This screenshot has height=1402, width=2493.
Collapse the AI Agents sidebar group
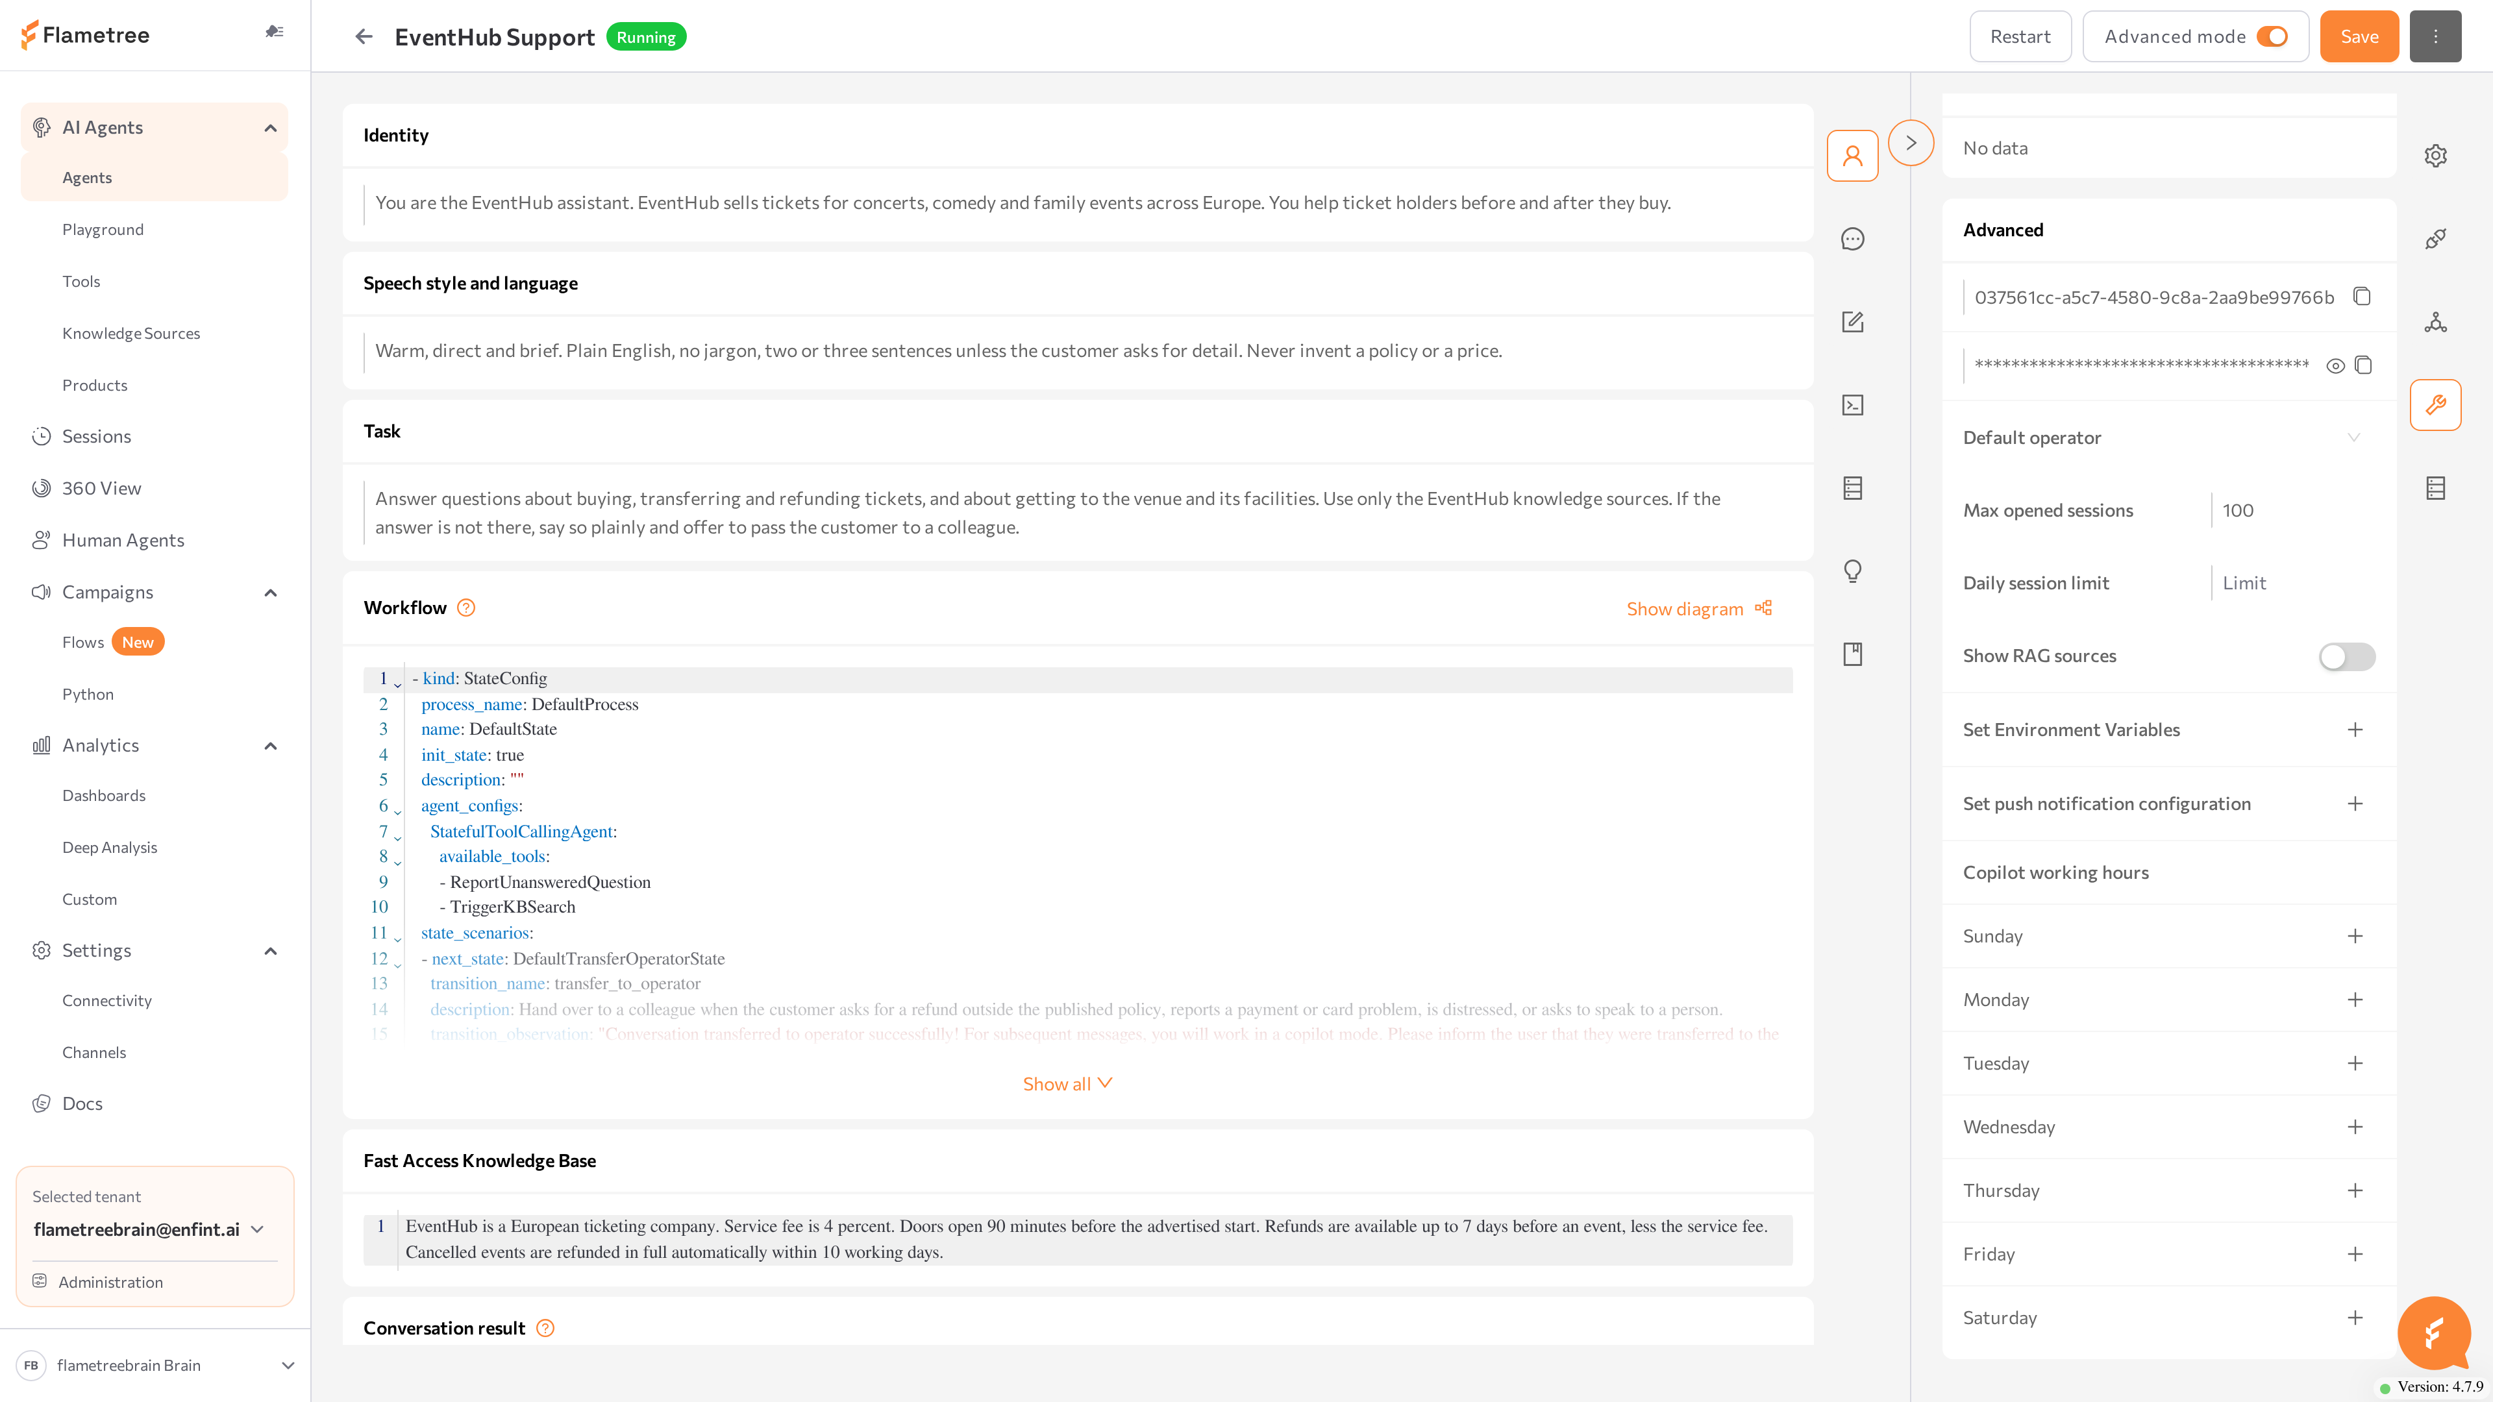[271, 128]
